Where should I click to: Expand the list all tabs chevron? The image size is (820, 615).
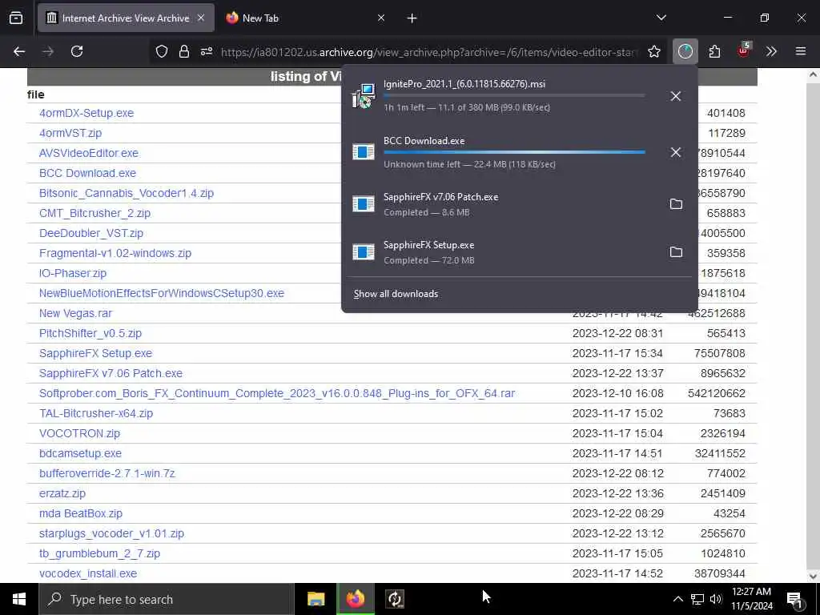661,18
